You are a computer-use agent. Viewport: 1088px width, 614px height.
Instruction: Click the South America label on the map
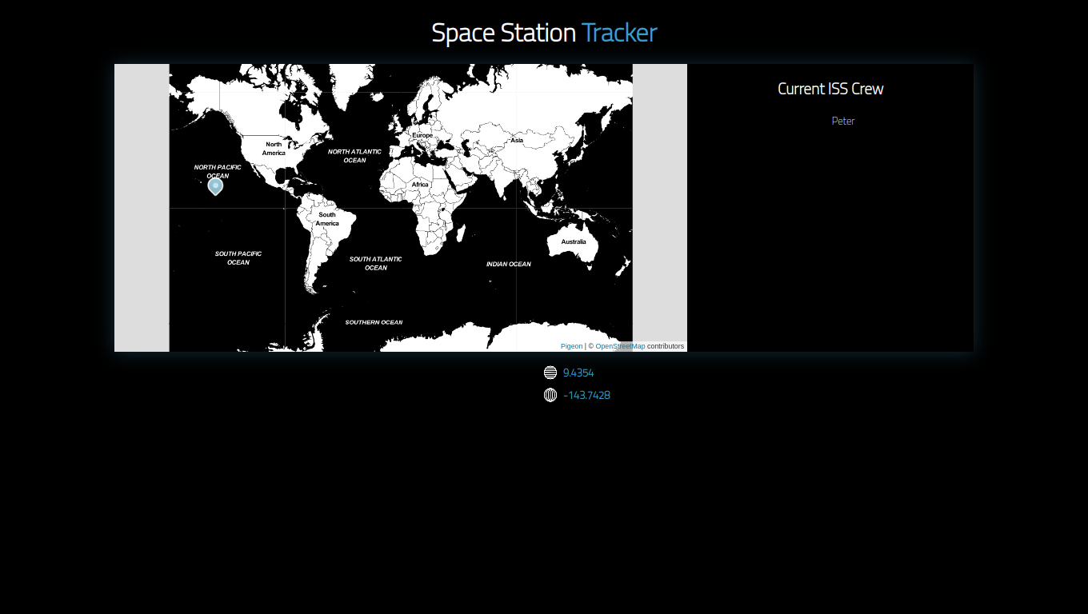(327, 219)
